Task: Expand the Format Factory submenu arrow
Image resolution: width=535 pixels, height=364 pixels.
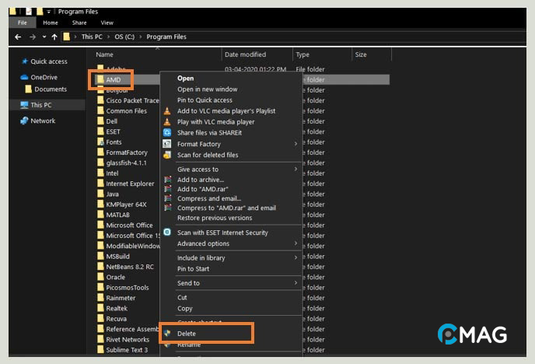Action: click(x=295, y=144)
